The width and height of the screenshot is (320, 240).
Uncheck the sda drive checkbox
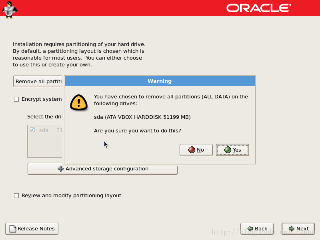tap(32, 130)
